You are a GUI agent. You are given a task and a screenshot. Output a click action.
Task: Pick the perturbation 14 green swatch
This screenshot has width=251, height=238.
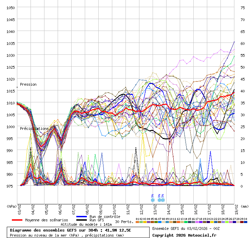[x=186, y=222]
